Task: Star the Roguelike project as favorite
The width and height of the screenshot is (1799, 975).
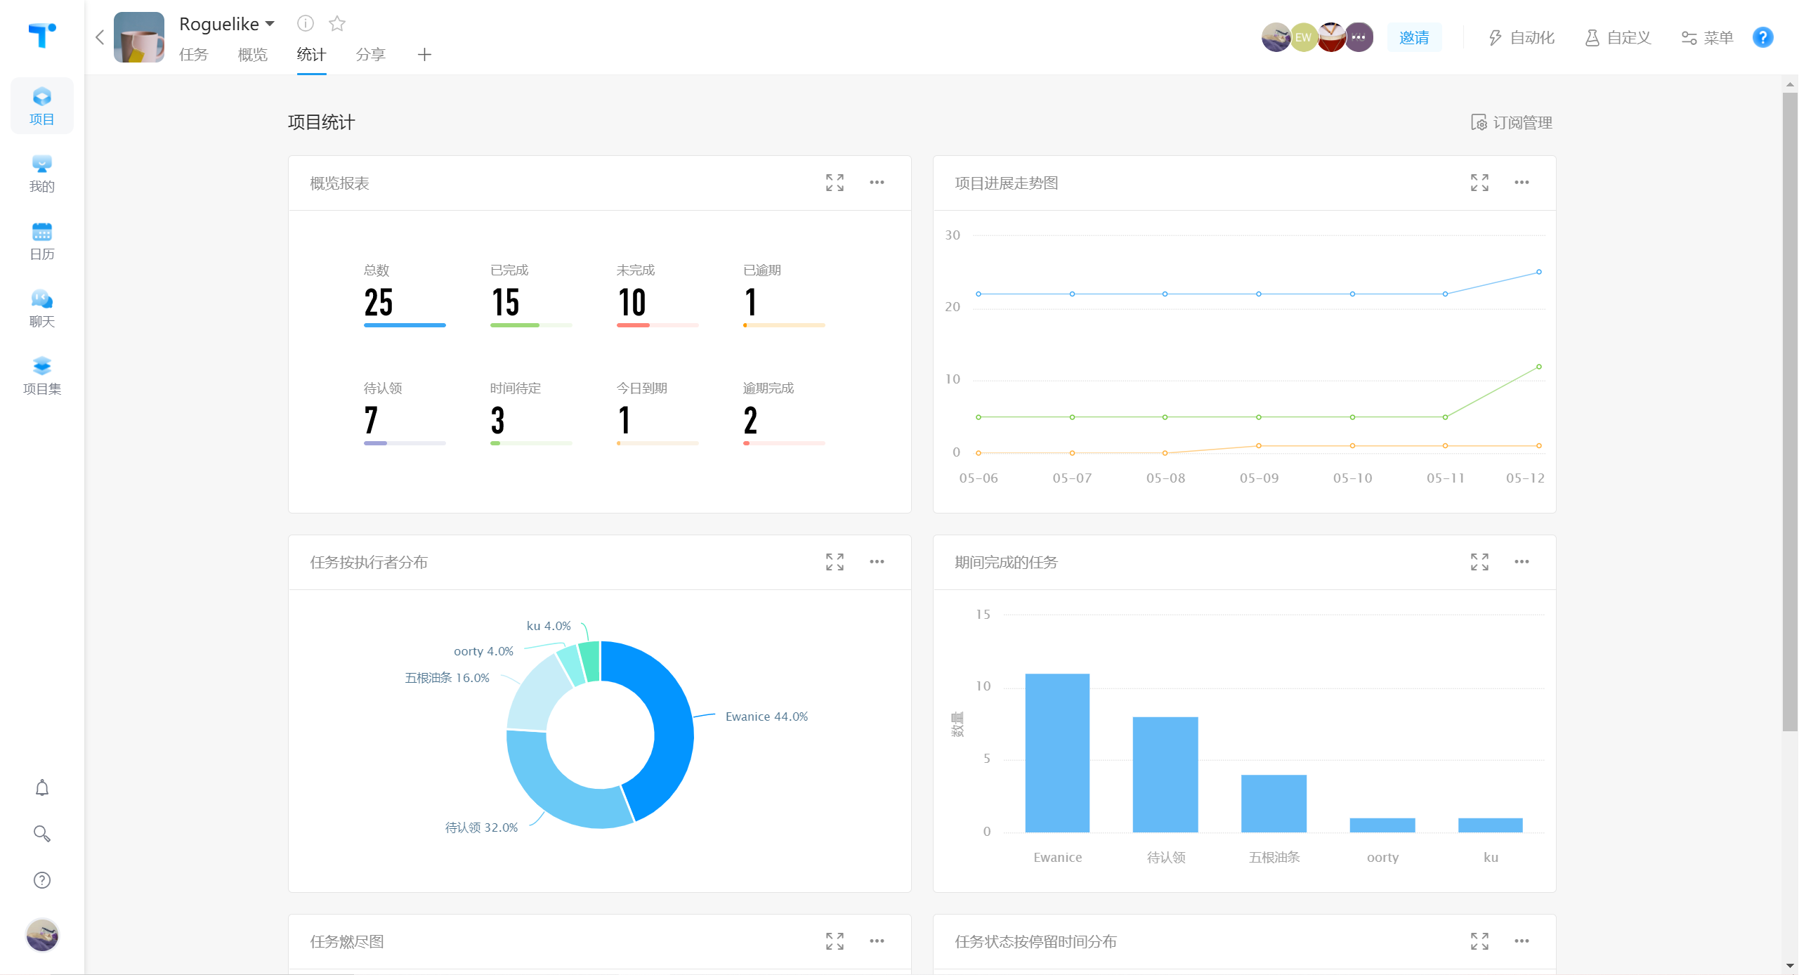Action: coord(337,24)
